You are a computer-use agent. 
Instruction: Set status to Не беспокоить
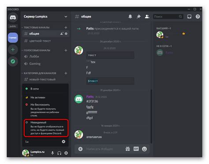(45, 110)
